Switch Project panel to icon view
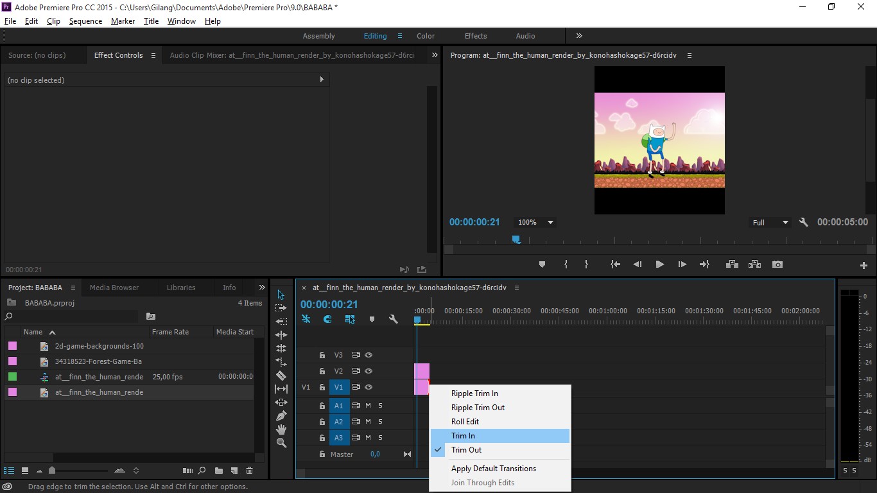The width and height of the screenshot is (877, 493). (x=24, y=471)
